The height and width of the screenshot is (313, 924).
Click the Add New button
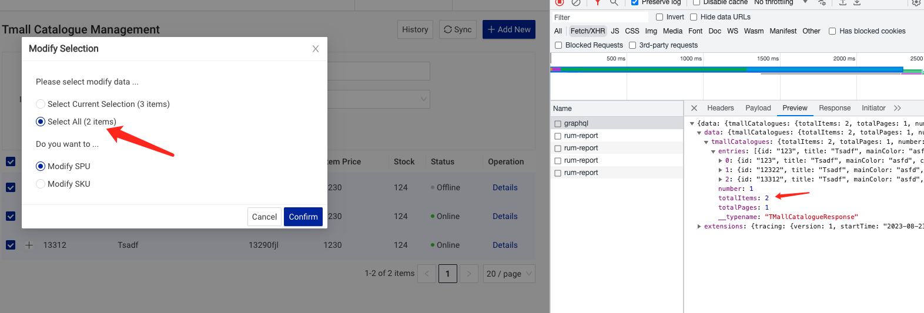(509, 29)
